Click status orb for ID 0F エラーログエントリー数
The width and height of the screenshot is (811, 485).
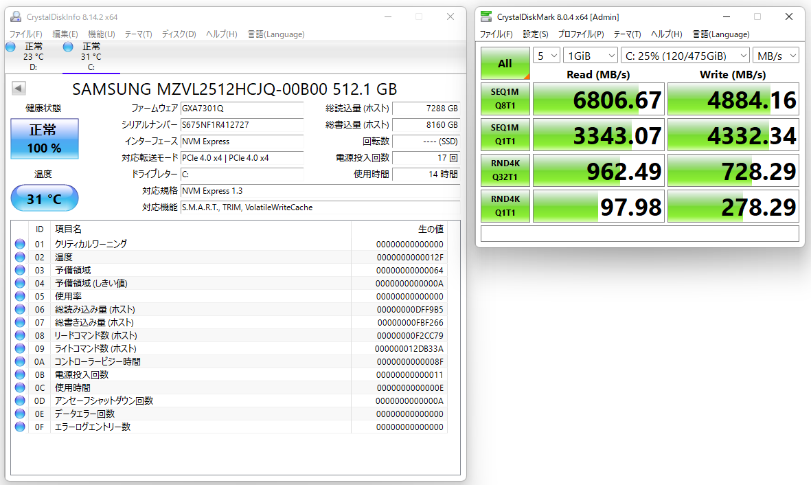(x=20, y=427)
